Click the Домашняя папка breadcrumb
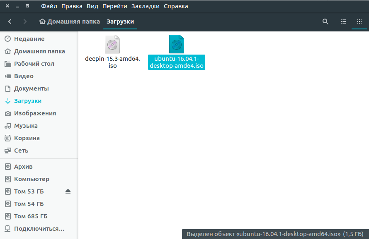The image size is (369, 239). (x=69, y=22)
